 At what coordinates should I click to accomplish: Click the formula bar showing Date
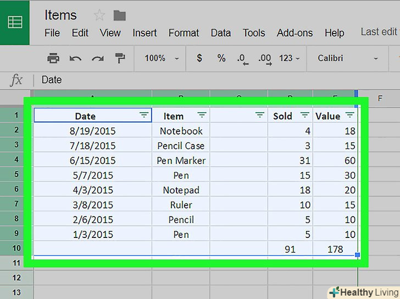point(217,80)
